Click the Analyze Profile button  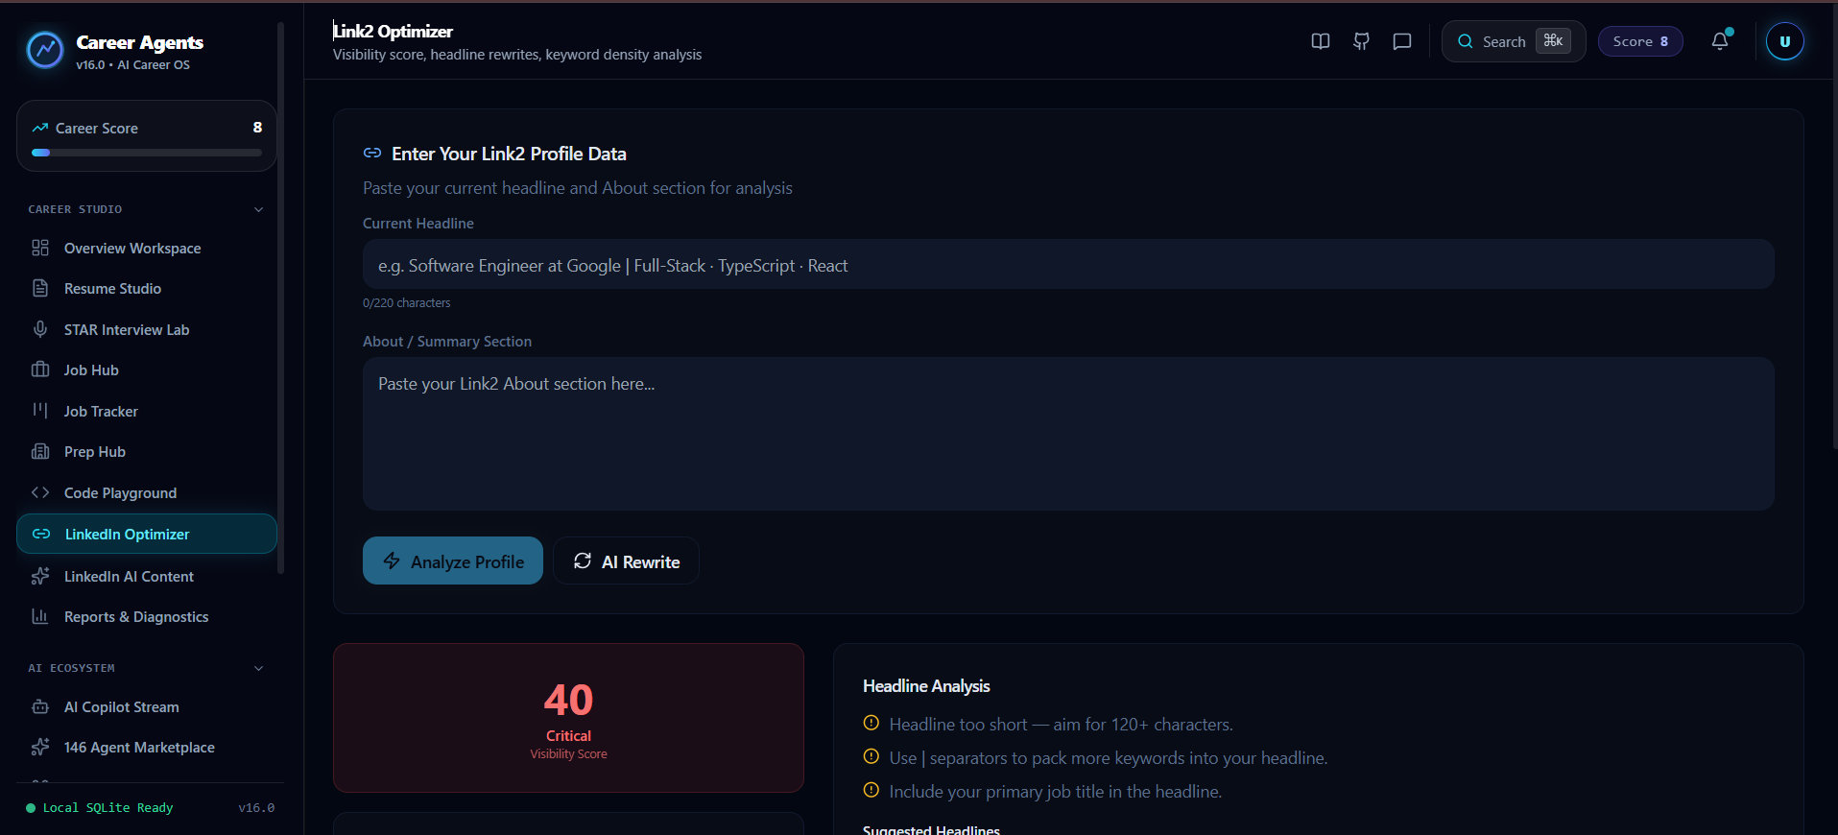tap(453, 561)
